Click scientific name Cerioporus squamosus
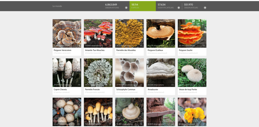 coord(157,53)
